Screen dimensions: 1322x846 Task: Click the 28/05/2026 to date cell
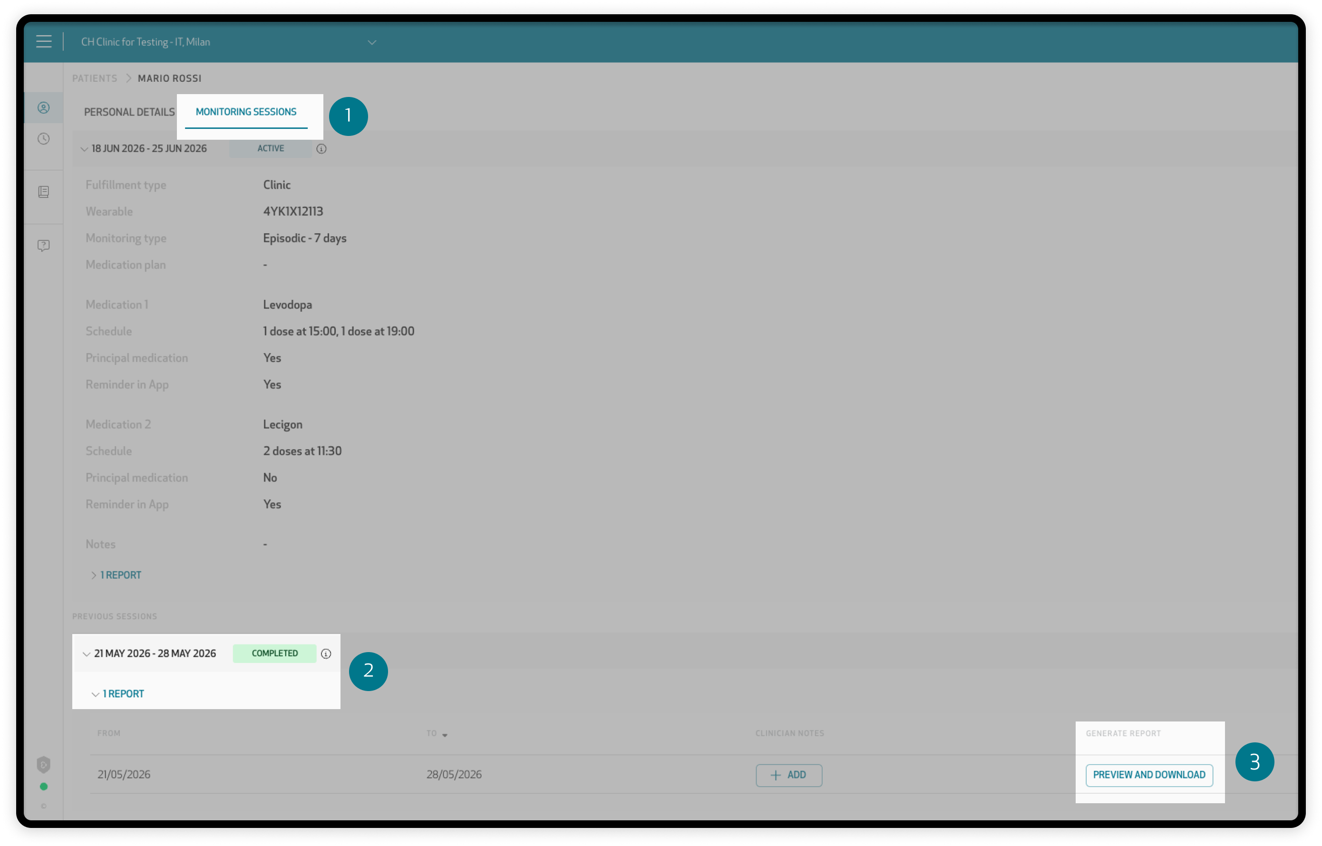pyautogui.click(x=454, y=775)
